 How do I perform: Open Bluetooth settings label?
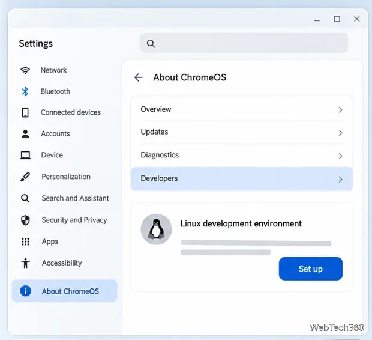55,91
